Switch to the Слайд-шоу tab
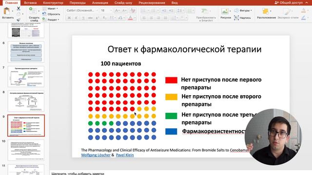 [x=123, y=3]
